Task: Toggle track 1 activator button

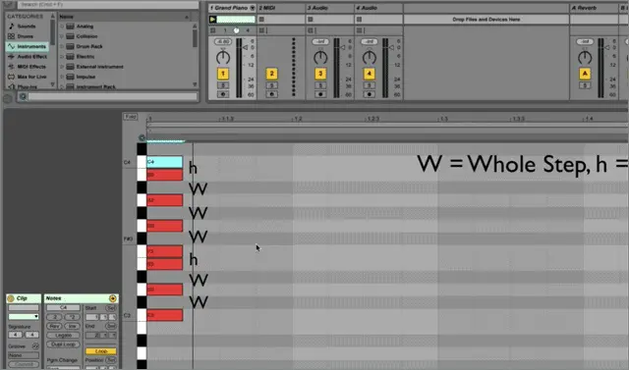Action: (223, 74)
